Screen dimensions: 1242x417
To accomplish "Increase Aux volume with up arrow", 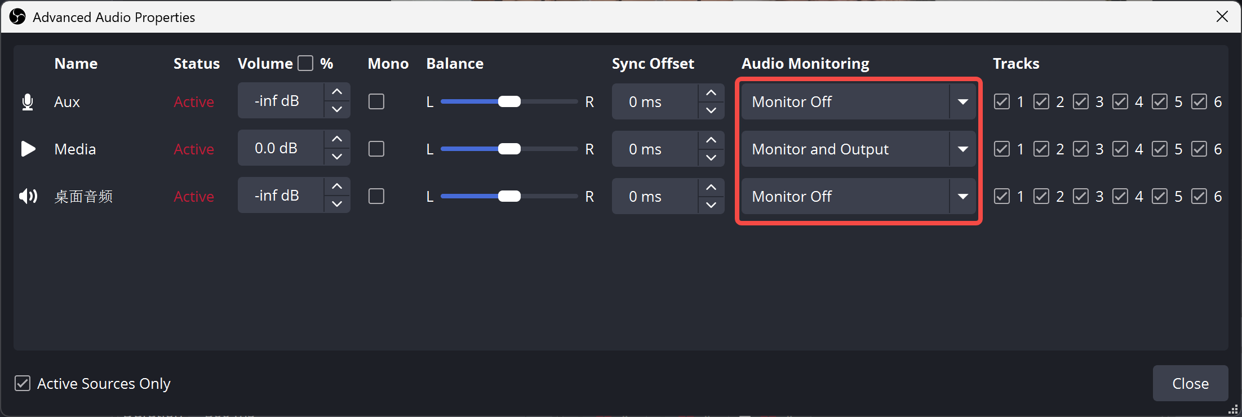I will pos(337,92).
